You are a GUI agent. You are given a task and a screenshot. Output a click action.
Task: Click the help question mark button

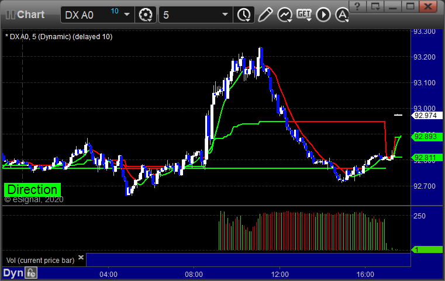click(358, 6)
